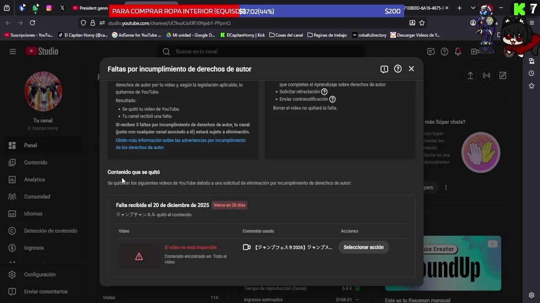This screenshot has width=540, height=303.
Task: Open the X pinned tab
Action: point(62,8)
